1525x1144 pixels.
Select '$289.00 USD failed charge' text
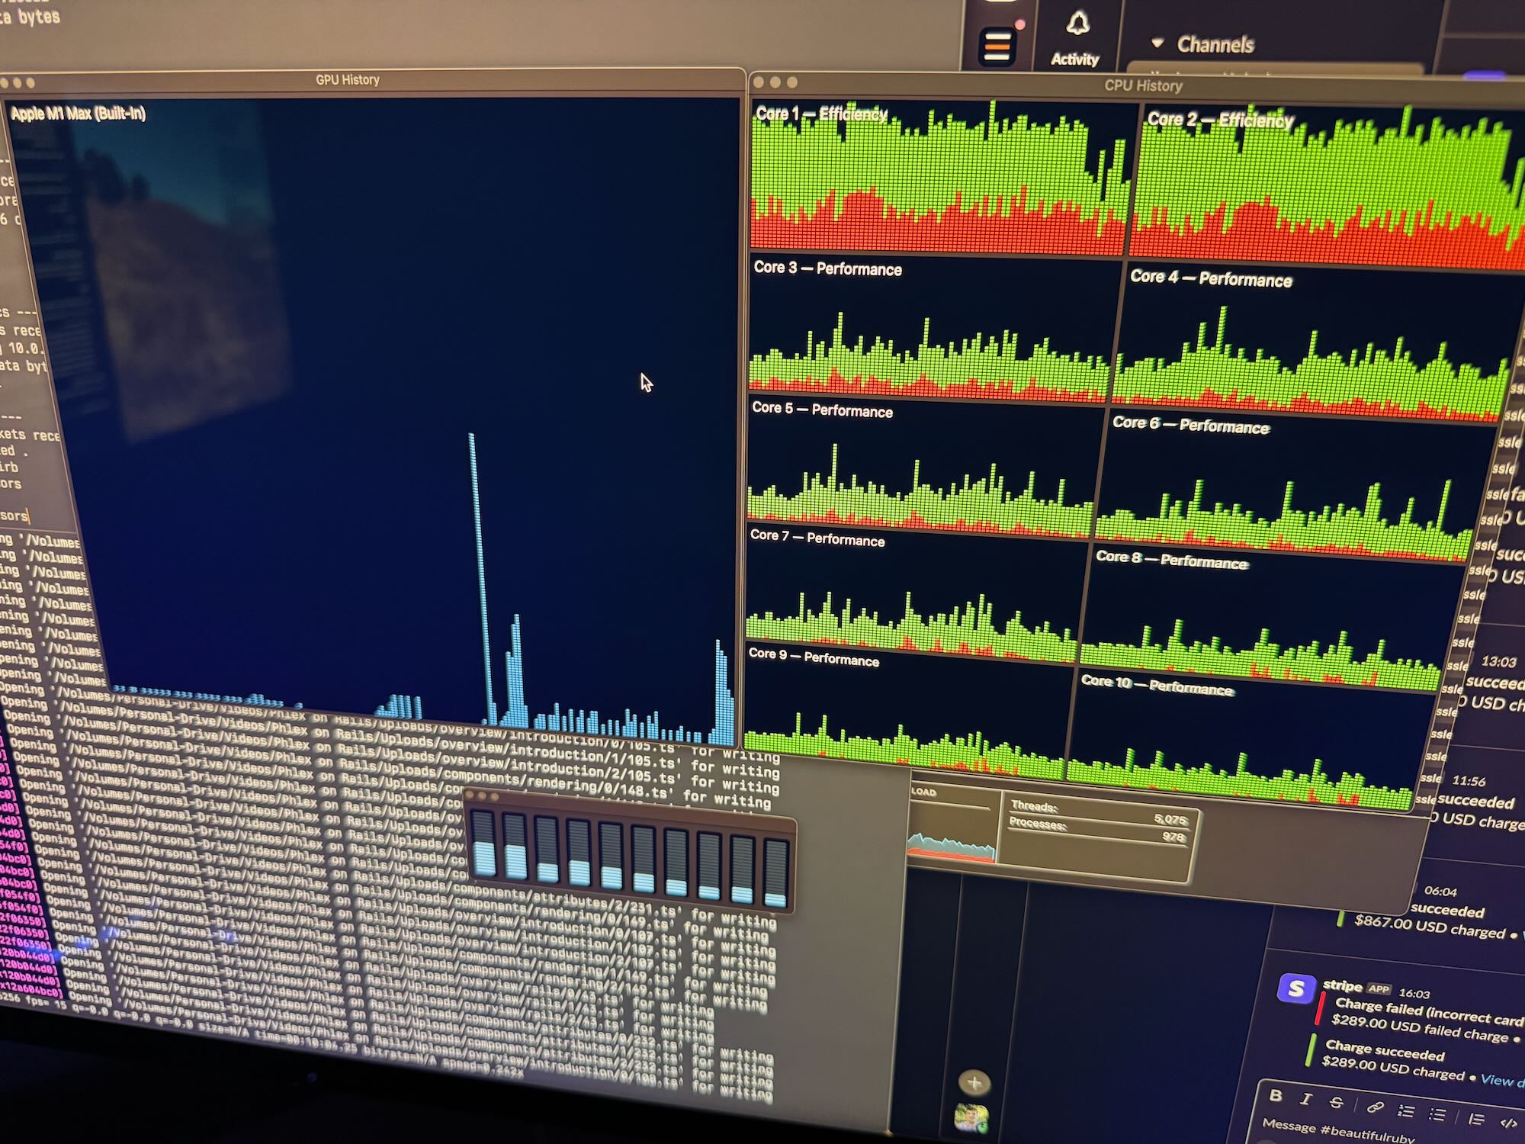click(1420, 1027)
